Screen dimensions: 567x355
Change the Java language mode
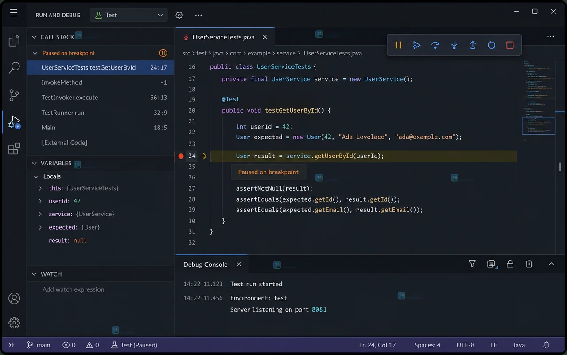(519, 345)
